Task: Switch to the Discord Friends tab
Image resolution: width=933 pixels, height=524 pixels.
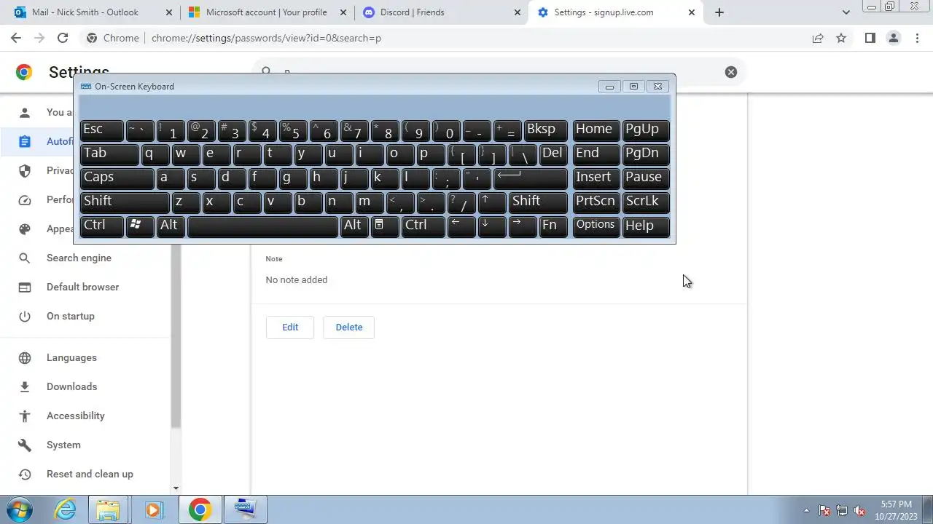Action: [x=441, y=12]
